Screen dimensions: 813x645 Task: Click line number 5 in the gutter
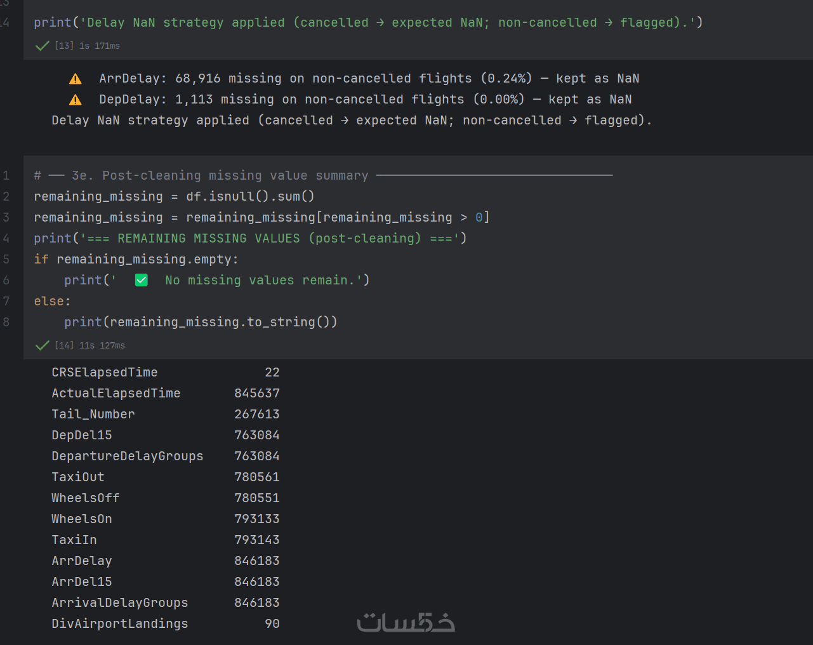pyautogui.click(x=6, y=259)
